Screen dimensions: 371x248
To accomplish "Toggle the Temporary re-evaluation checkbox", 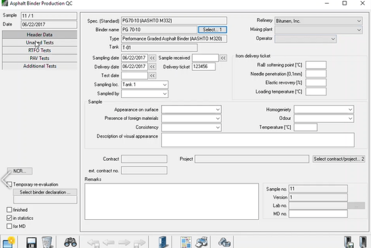I will coord(9,184).
